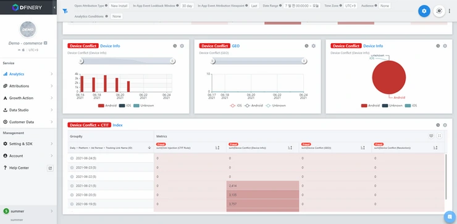Viewport: 457px width, 224px height.
Task: Open the Audience None dropdown
Action: (385, 6)
